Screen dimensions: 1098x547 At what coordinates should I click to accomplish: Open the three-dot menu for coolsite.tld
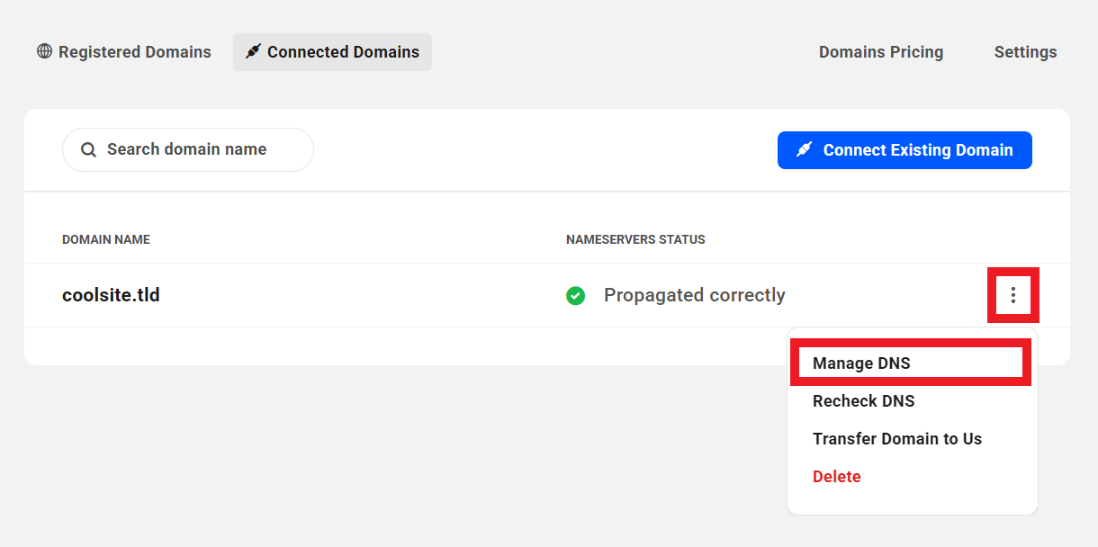(x=1013, y=295)
